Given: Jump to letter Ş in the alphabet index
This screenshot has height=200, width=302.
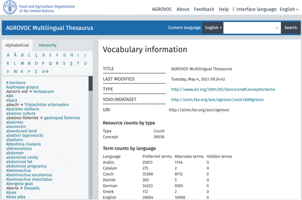Looking at the screenshot, I should pos(71,63).
